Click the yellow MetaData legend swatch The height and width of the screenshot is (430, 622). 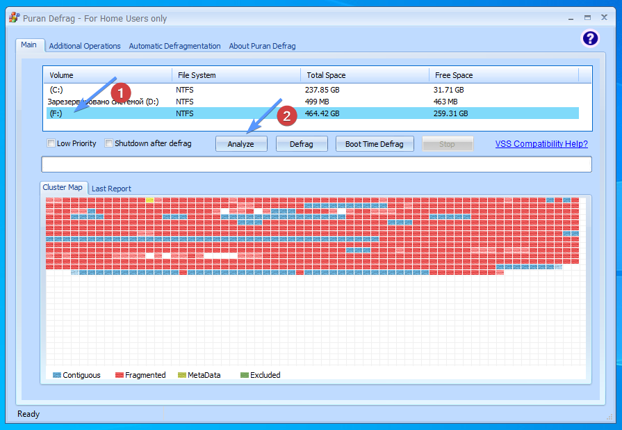tap(182, 375)
